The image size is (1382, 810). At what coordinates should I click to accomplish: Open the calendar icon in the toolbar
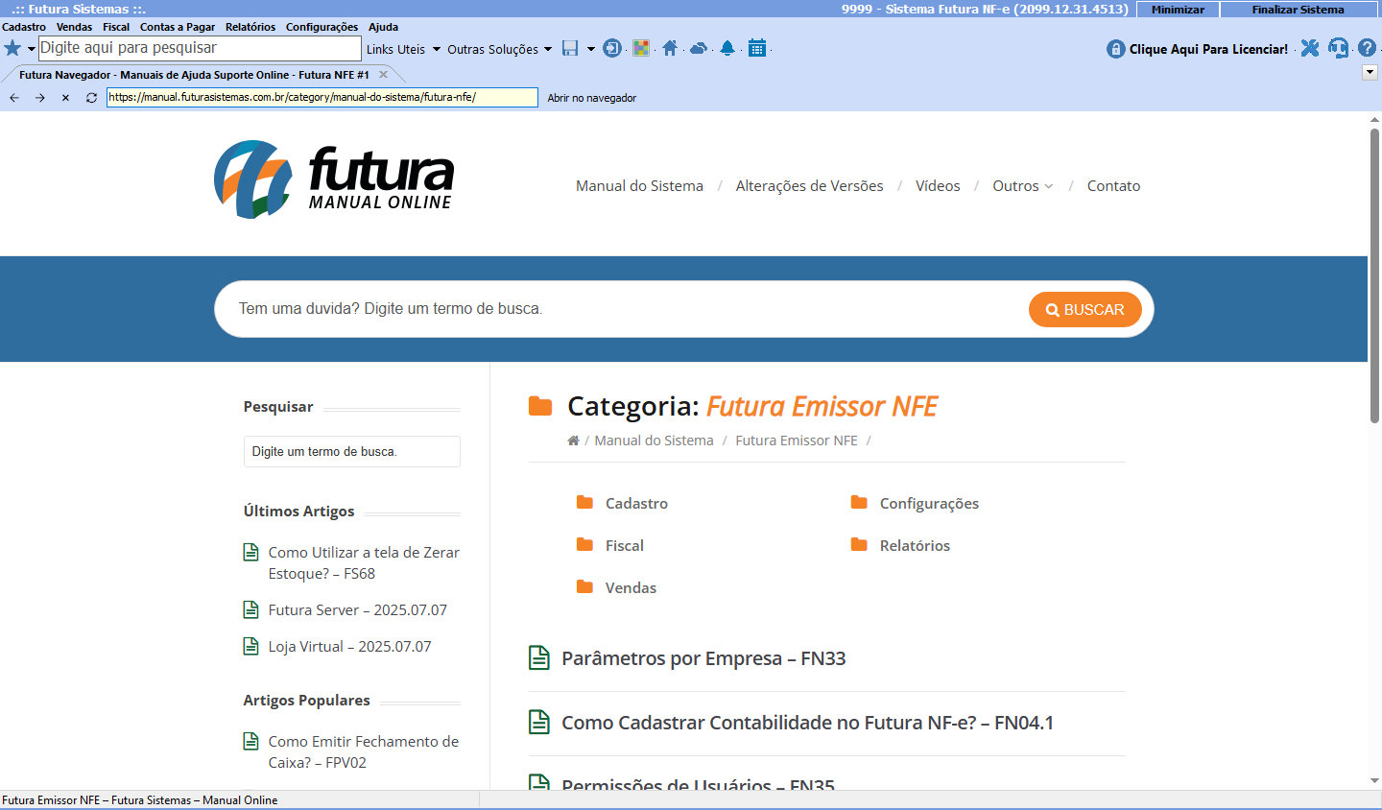(757, 48)
